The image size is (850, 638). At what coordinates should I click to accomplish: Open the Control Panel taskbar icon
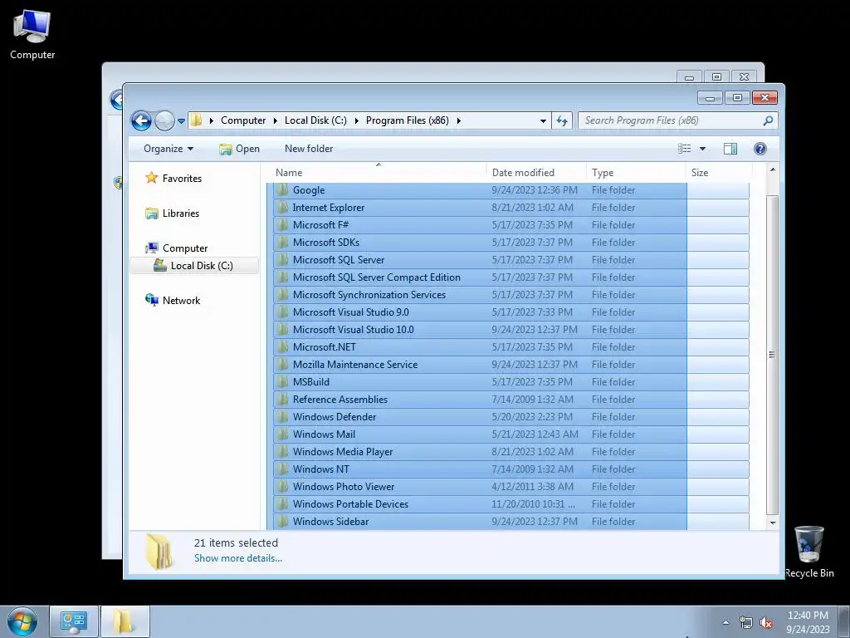click(x=74, y=621)
